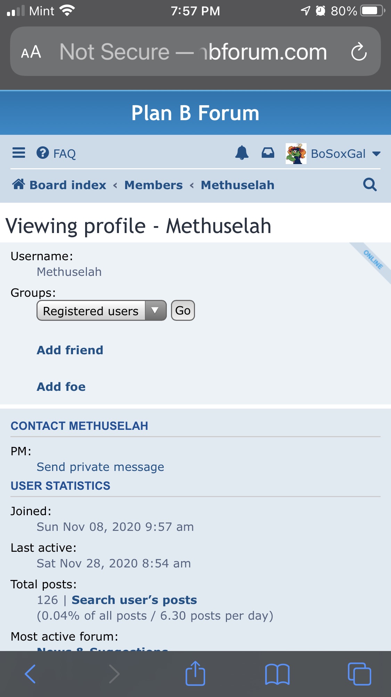The height and width of the screenshot is (697, 391).
Task: Tap the AA reader text size button
Action: point(31,52)
